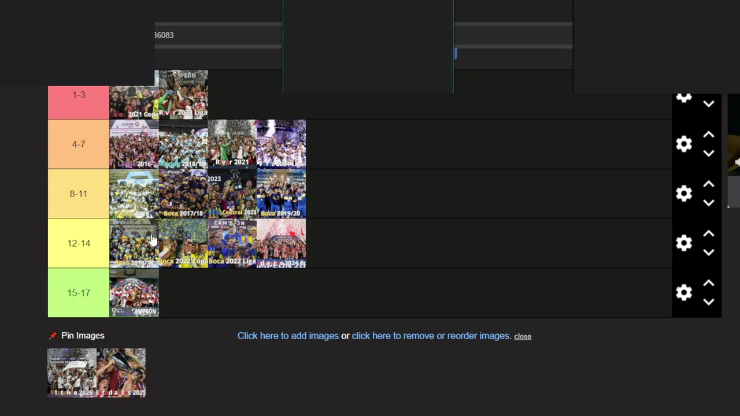Open settings gear for the 15-17 tier
The image size is (740, 416).
(684, 293)
